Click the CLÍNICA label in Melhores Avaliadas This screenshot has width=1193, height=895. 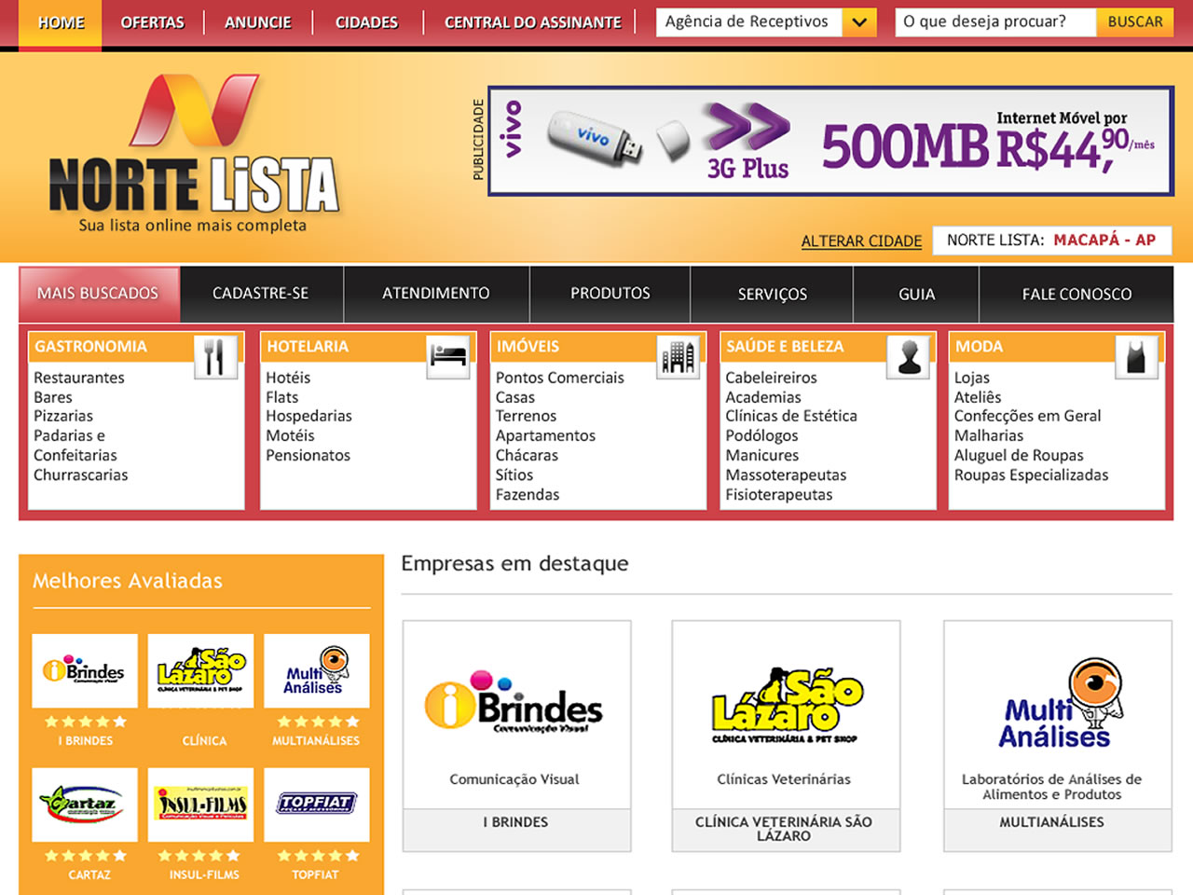tap(205, 741)
